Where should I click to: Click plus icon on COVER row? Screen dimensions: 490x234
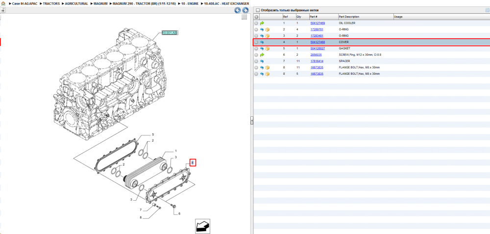(x=256, y=42)
